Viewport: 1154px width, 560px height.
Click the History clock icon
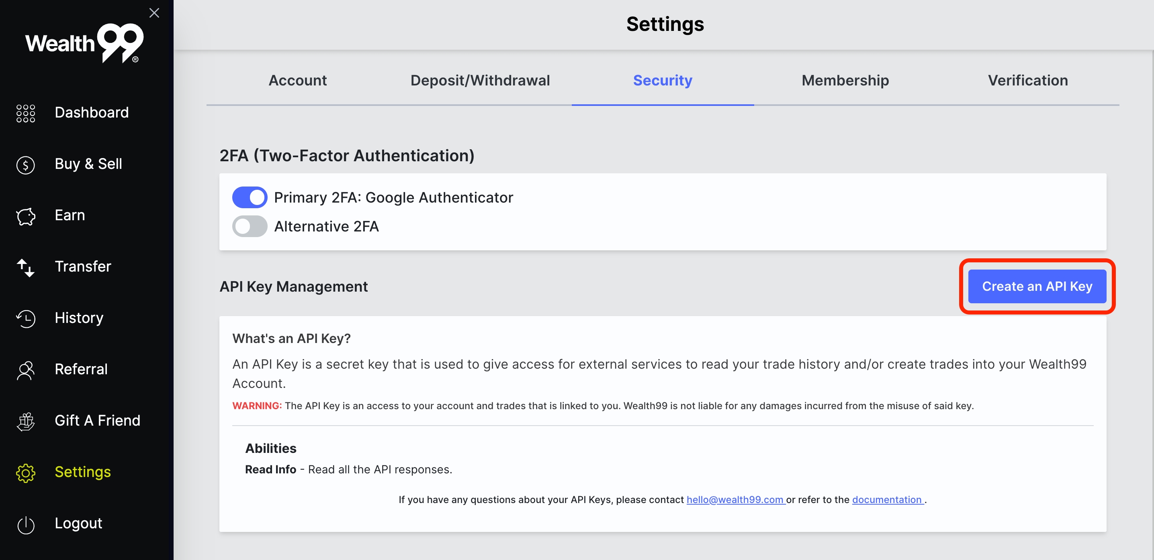pos(26,319)
